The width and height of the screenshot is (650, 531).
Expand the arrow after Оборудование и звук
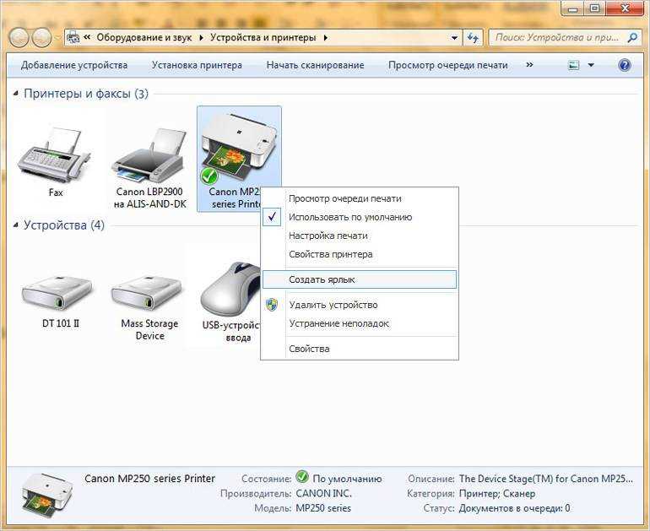coord(202,38)
